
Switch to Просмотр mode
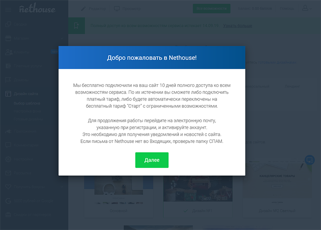coord(132,8)
